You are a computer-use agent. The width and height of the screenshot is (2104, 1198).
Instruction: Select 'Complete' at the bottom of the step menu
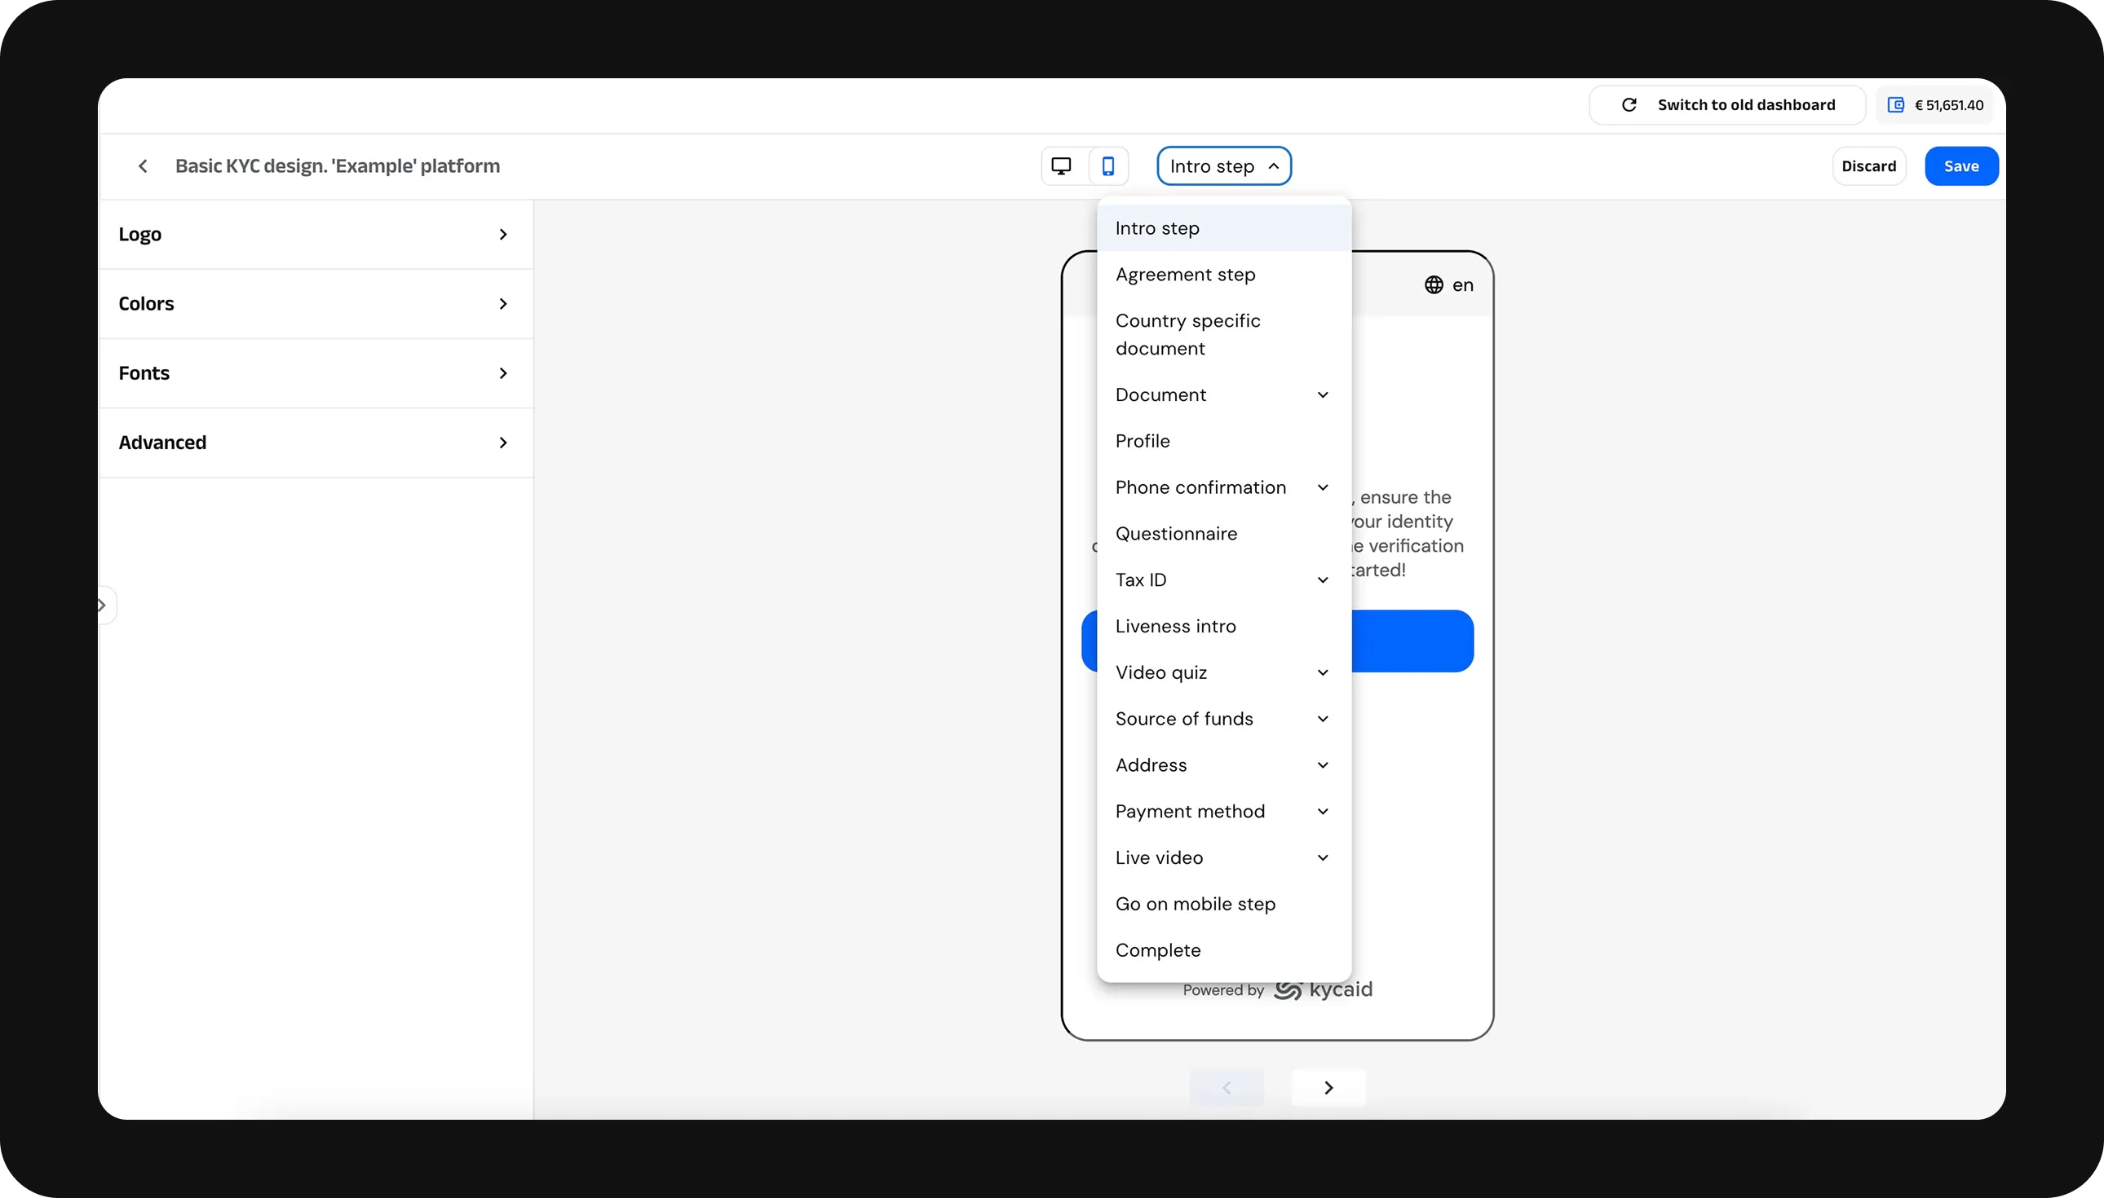tap(1157, 949)
